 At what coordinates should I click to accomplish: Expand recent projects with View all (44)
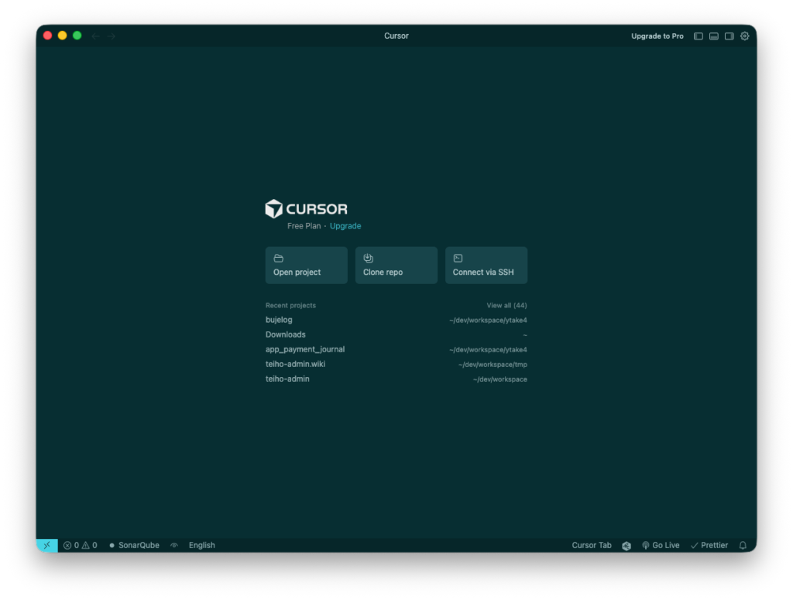[x=506, y=306]
